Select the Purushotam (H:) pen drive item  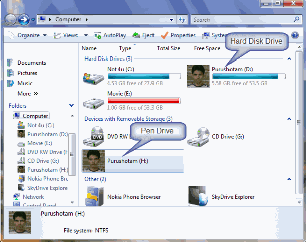pyautogui.click(x=133, y=161)
